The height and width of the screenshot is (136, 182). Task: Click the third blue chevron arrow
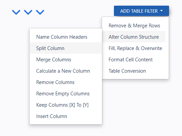pos(40,12)
